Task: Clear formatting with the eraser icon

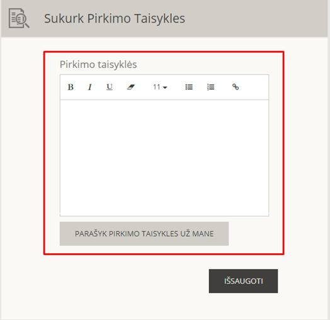Action: click(x=131, y=87)
